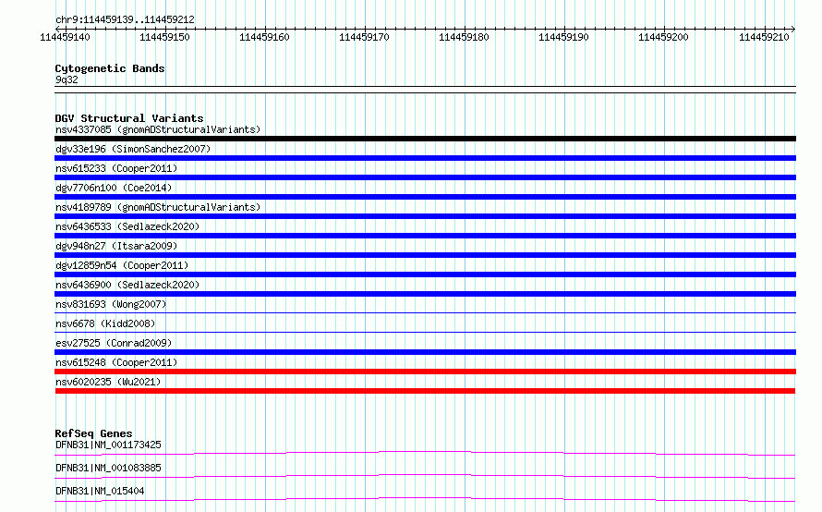The height and width of the screenshot is (512, 822).
Task: Click the blue bar under dgv7706n100
Action: (425, 197)
